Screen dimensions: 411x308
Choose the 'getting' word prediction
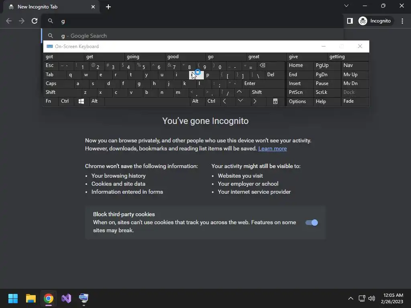coord(348,57)
